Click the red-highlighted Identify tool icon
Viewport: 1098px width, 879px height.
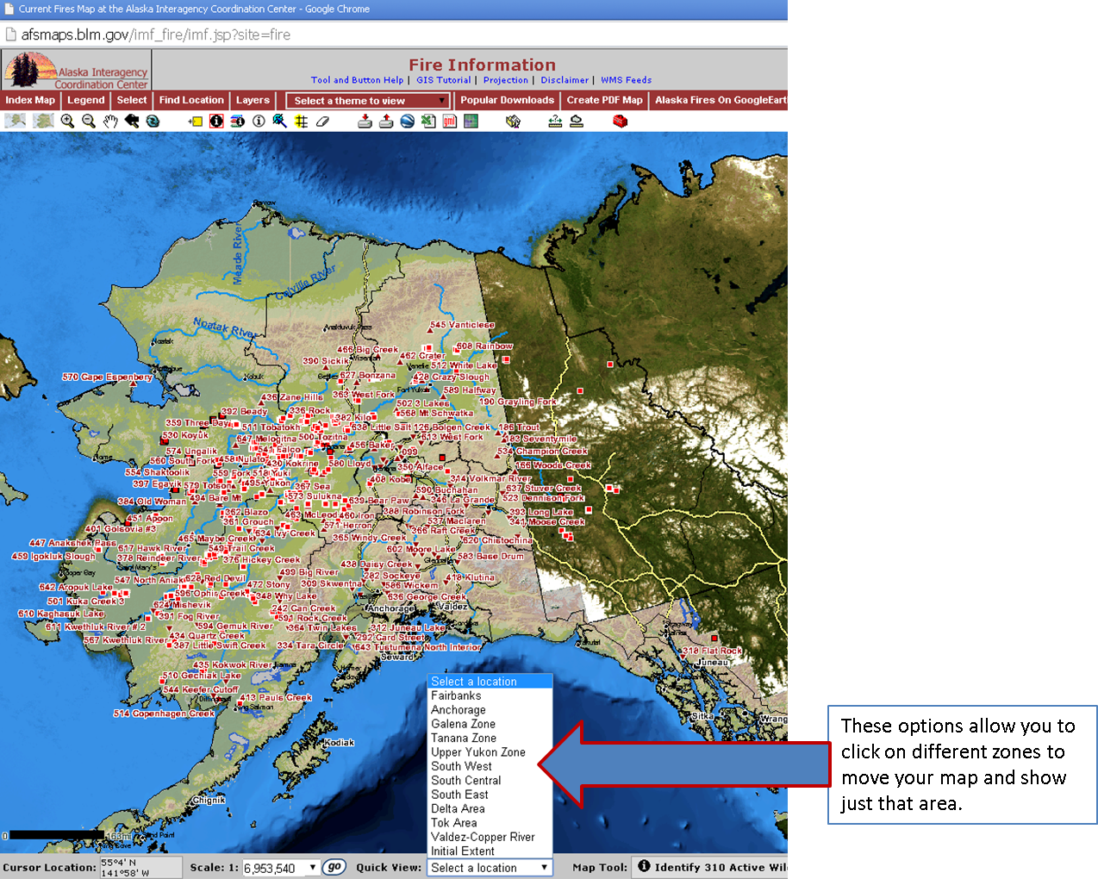pyautogui.click(x=216, y=122)
